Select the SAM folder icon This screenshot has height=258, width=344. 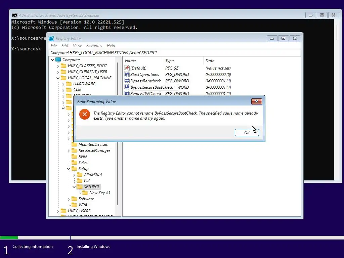tap(69, 90)
